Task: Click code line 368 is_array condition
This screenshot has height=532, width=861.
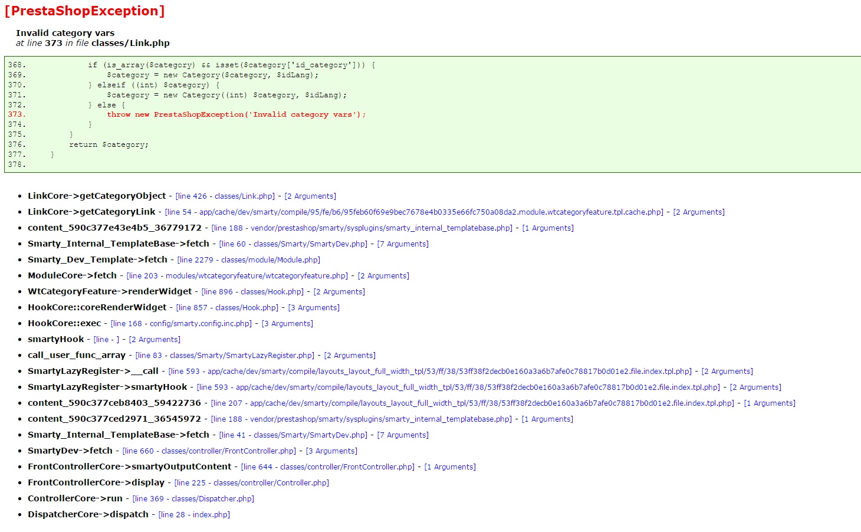Action: tap(232, 65)
